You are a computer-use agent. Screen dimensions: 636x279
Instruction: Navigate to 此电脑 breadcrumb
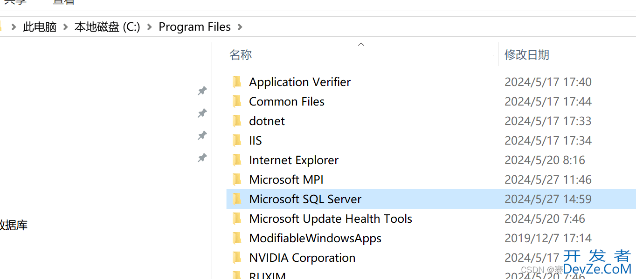[40, 27]
